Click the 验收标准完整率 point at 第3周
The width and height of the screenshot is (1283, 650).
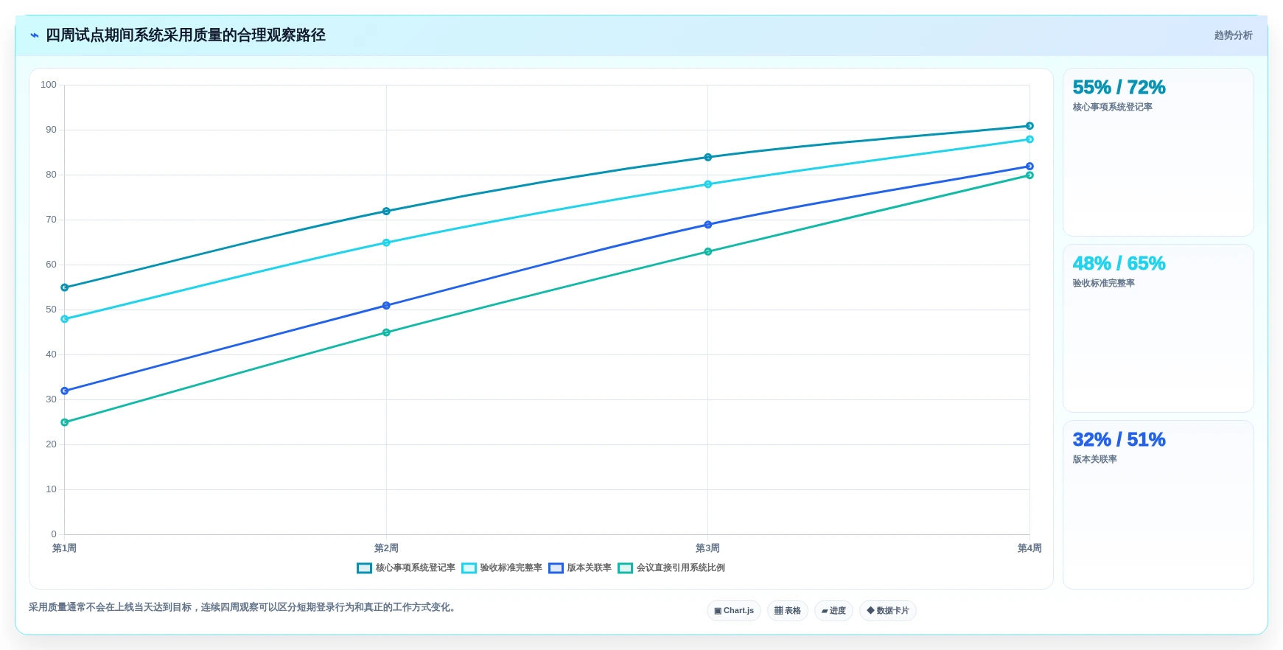(708, 184)
